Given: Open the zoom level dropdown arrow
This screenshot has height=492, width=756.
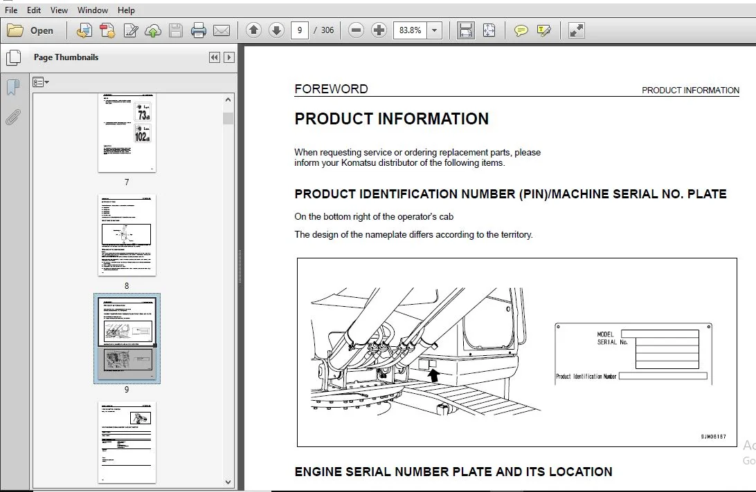Looking at the screenshot, I should (x=434, y=30).
